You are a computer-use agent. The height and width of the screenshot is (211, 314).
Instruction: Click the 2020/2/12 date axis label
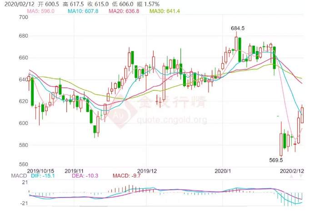292,171
